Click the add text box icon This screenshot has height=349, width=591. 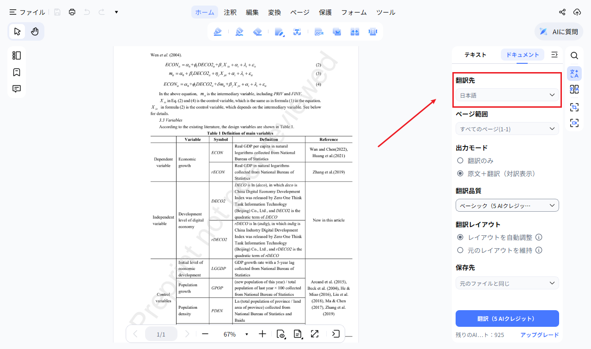click(297, 31)
